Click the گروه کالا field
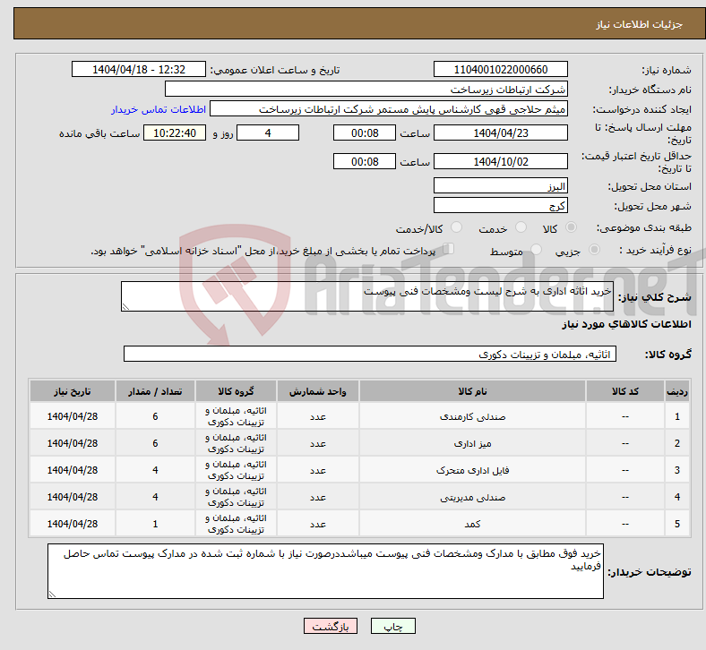Viewport: 706px width, 650px height. pyautogui.click(x=370, y=354)
